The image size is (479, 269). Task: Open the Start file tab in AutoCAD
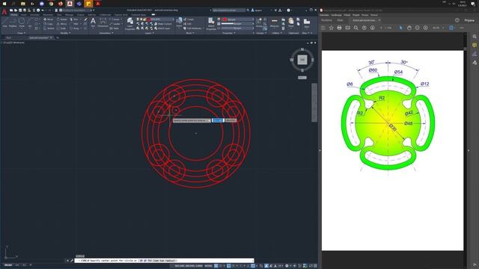9,38
